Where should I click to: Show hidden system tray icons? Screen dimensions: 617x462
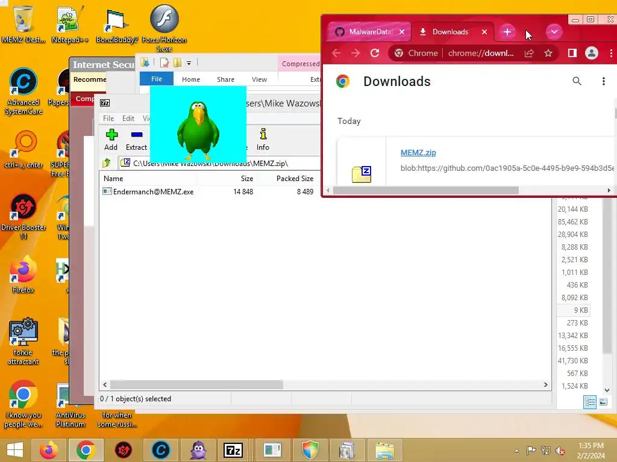516,451
